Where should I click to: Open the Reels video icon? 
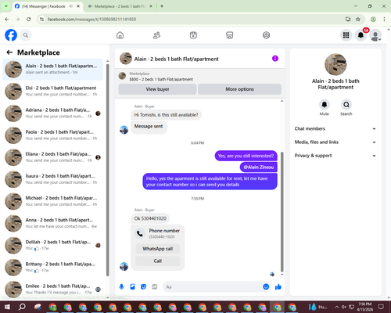(193, 35)
